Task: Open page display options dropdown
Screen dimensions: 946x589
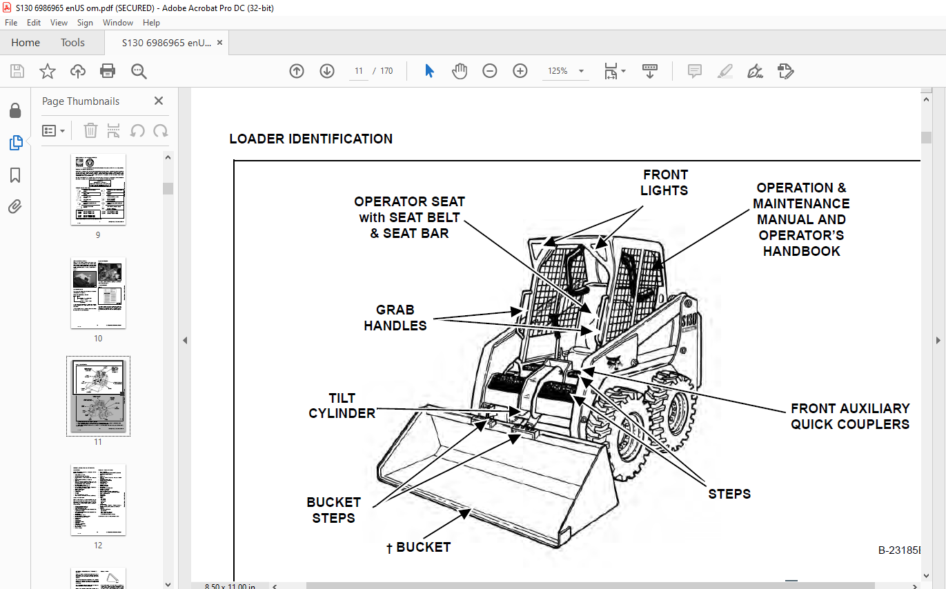Action: [613, 71]
